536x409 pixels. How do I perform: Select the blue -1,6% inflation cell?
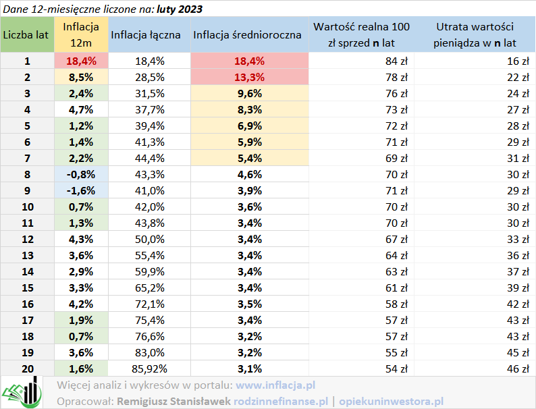(x=81, y=190)
